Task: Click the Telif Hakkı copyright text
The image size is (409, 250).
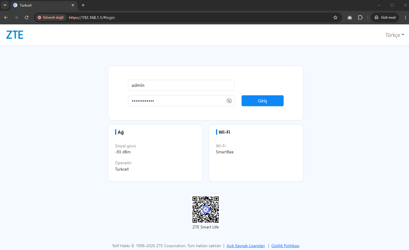Action: [166, 246]
